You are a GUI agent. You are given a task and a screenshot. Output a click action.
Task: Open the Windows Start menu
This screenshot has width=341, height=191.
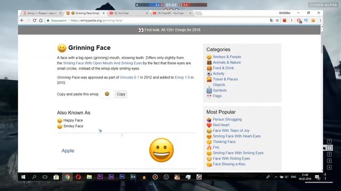click(23, 177)
